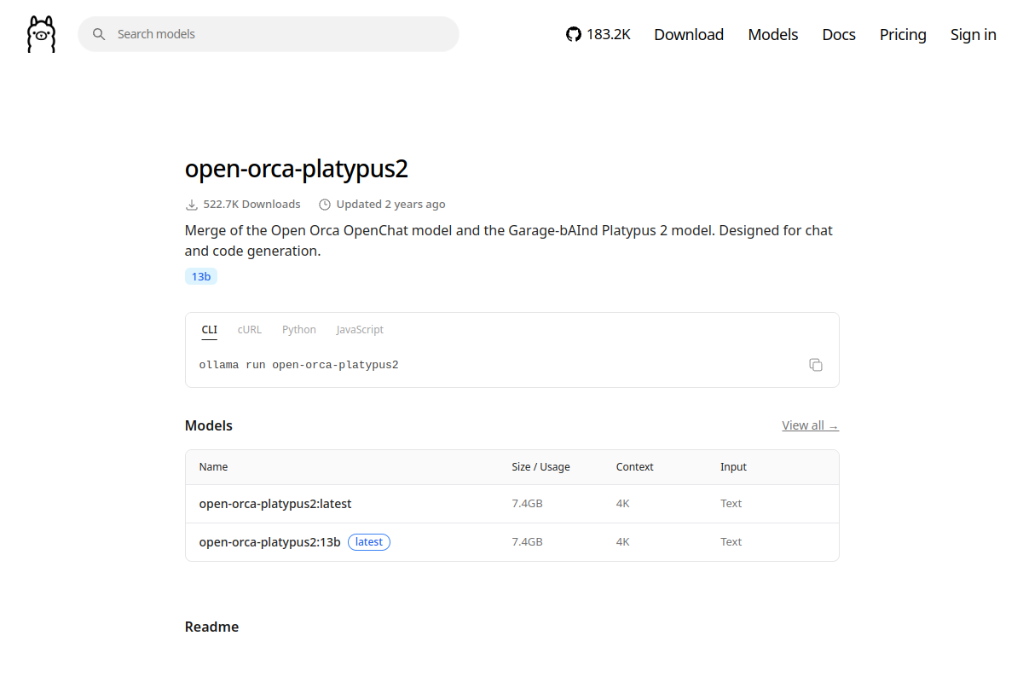This screenshot has height=682, width=1023.
Task: Open the Pricing page
Action: point(903,34)
